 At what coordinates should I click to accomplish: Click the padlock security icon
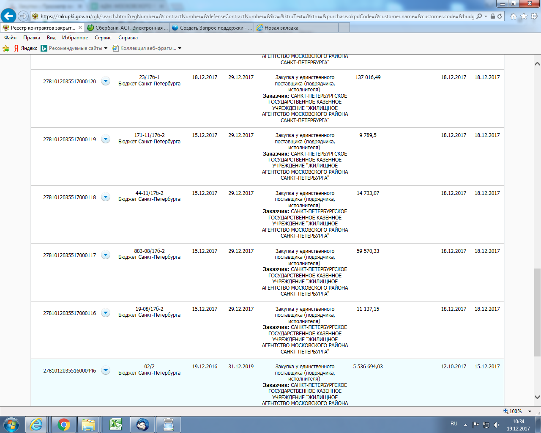[492, 16]
